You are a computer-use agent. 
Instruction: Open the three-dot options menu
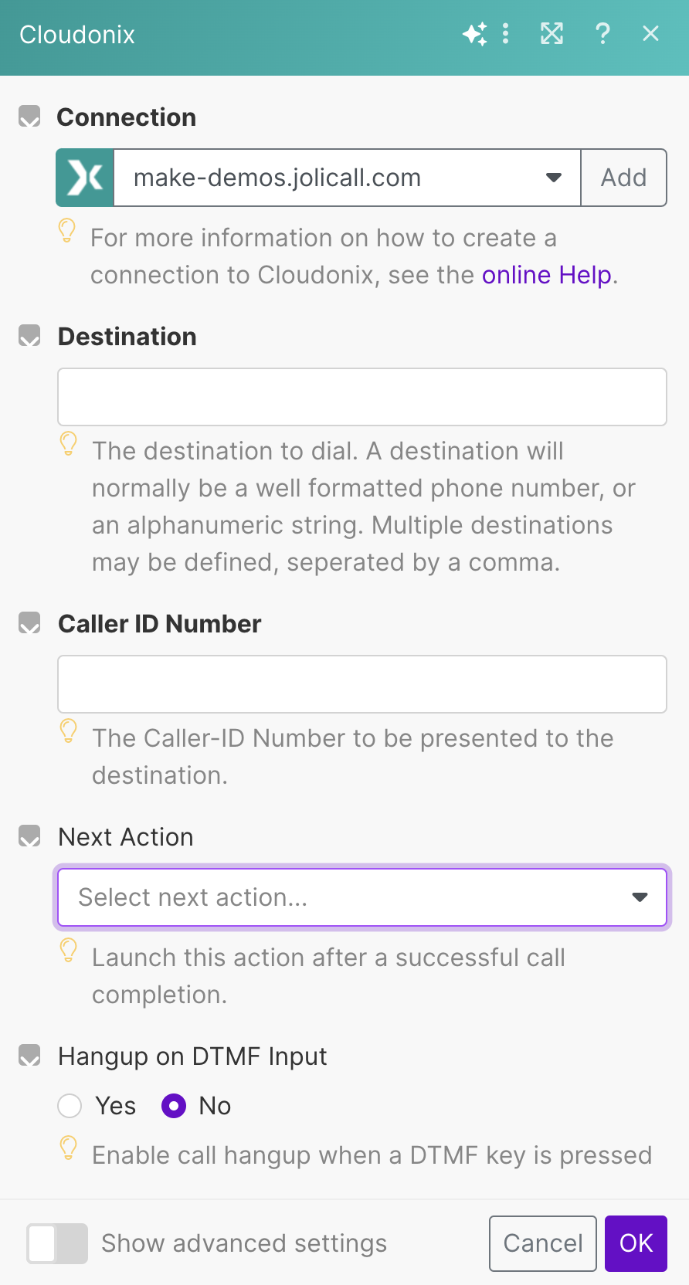505,34
